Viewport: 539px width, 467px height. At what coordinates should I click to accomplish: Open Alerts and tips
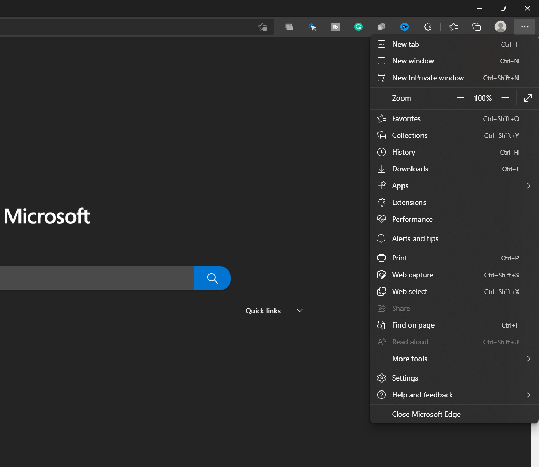tap(455, 238)
